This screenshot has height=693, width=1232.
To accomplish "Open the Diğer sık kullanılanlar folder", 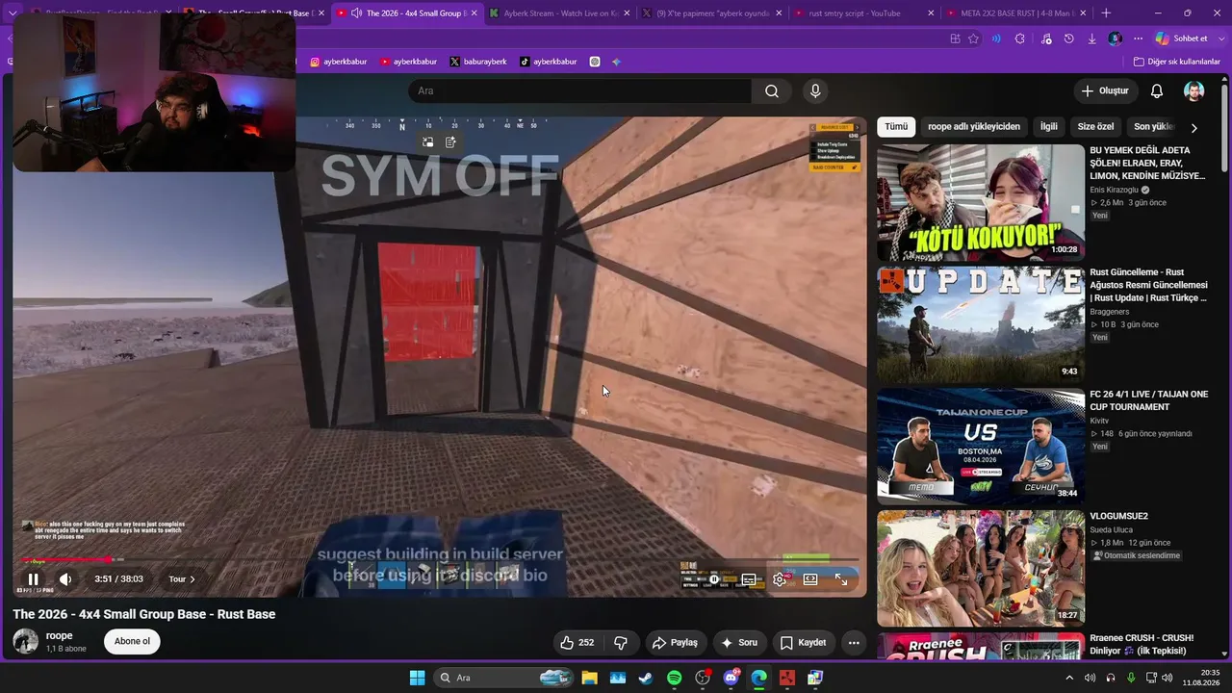I will tap(1176, 62).
